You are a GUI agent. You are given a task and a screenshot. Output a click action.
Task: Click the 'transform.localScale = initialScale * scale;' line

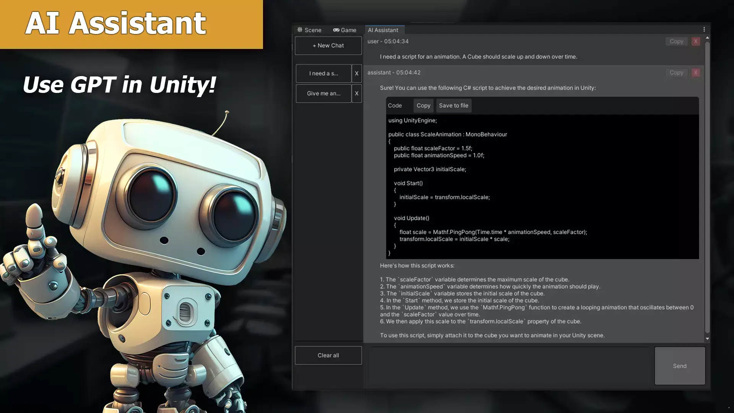(455, 239)
